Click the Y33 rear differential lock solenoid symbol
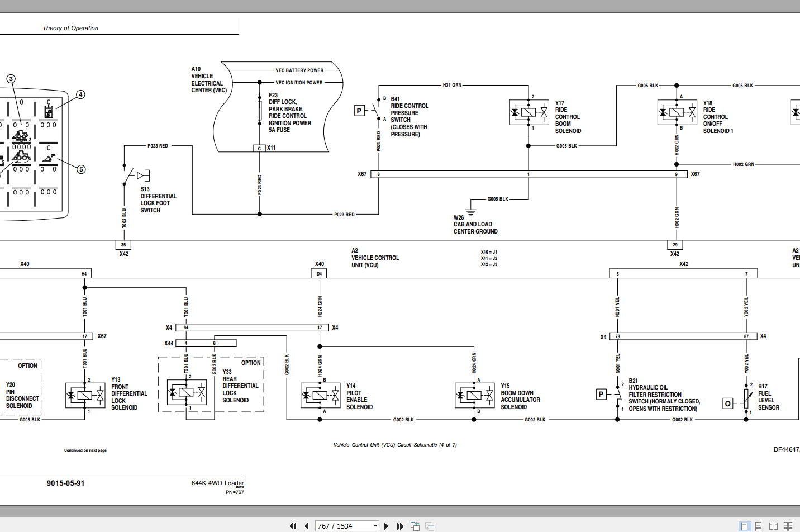 point(187,392)
